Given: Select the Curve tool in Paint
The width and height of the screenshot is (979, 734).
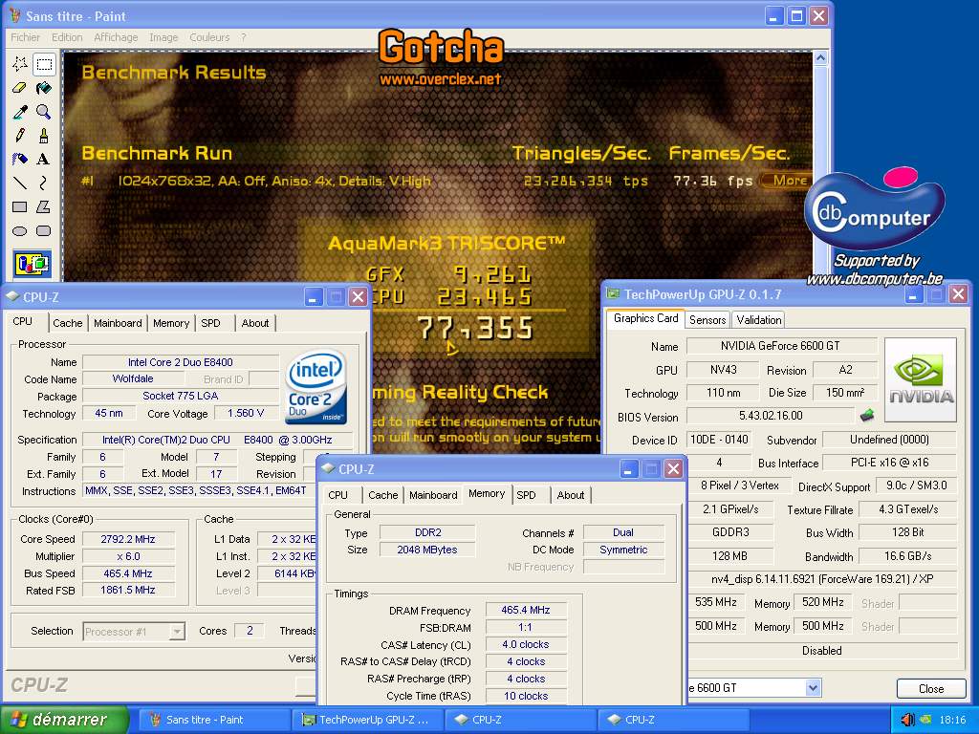Looking at the screenshot, I should click(44, 183).
